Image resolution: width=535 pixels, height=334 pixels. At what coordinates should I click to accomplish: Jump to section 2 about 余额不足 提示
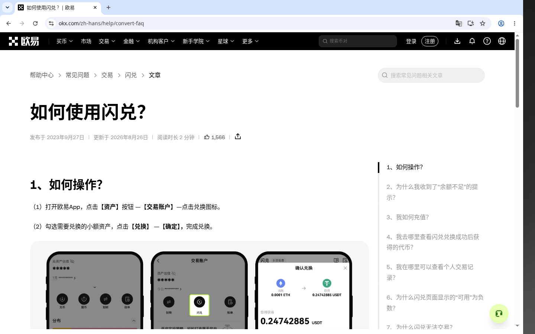(432, 192)
